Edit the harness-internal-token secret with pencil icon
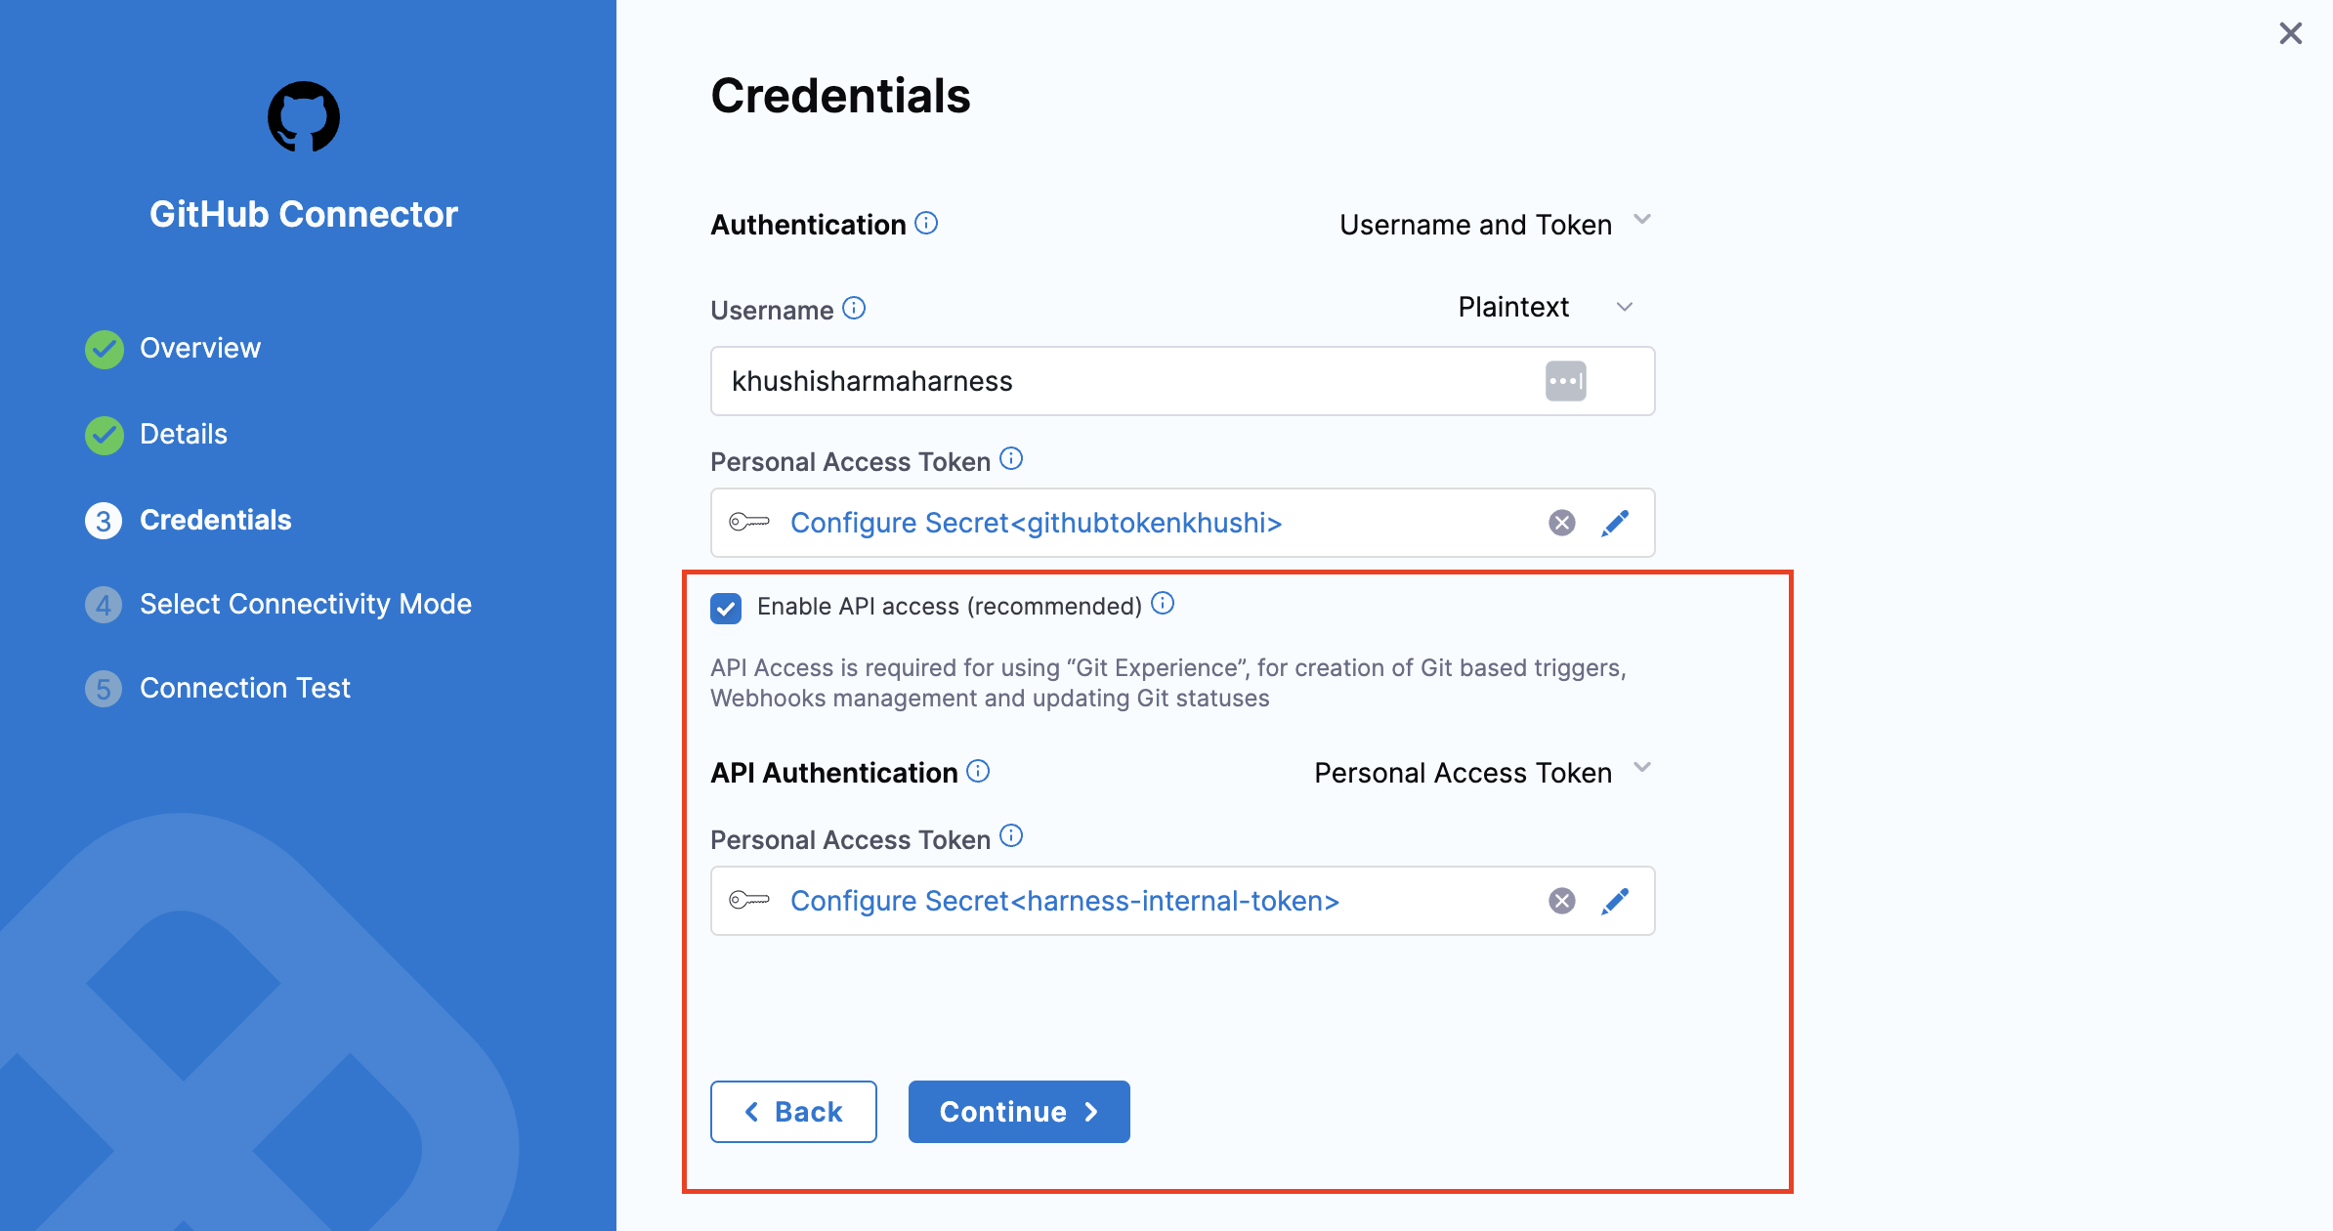 click(1615, 901)
